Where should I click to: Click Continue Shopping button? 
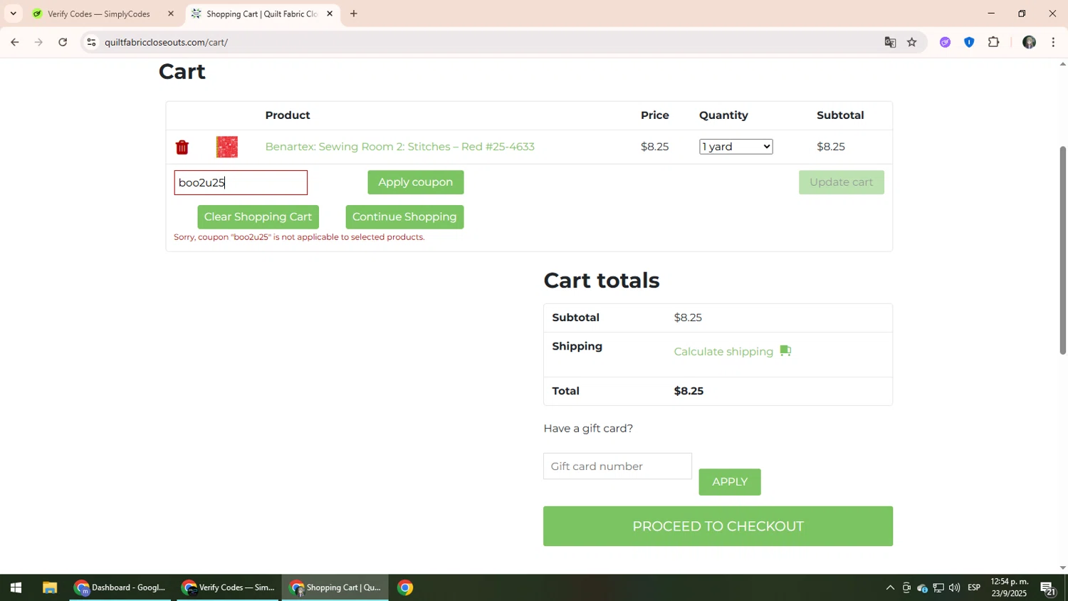[x=404, y=217]
